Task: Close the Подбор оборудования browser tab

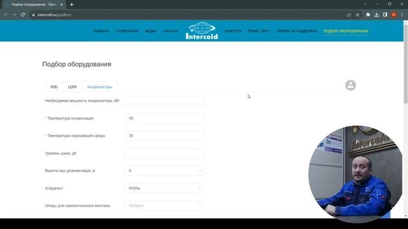Action: 62,4
